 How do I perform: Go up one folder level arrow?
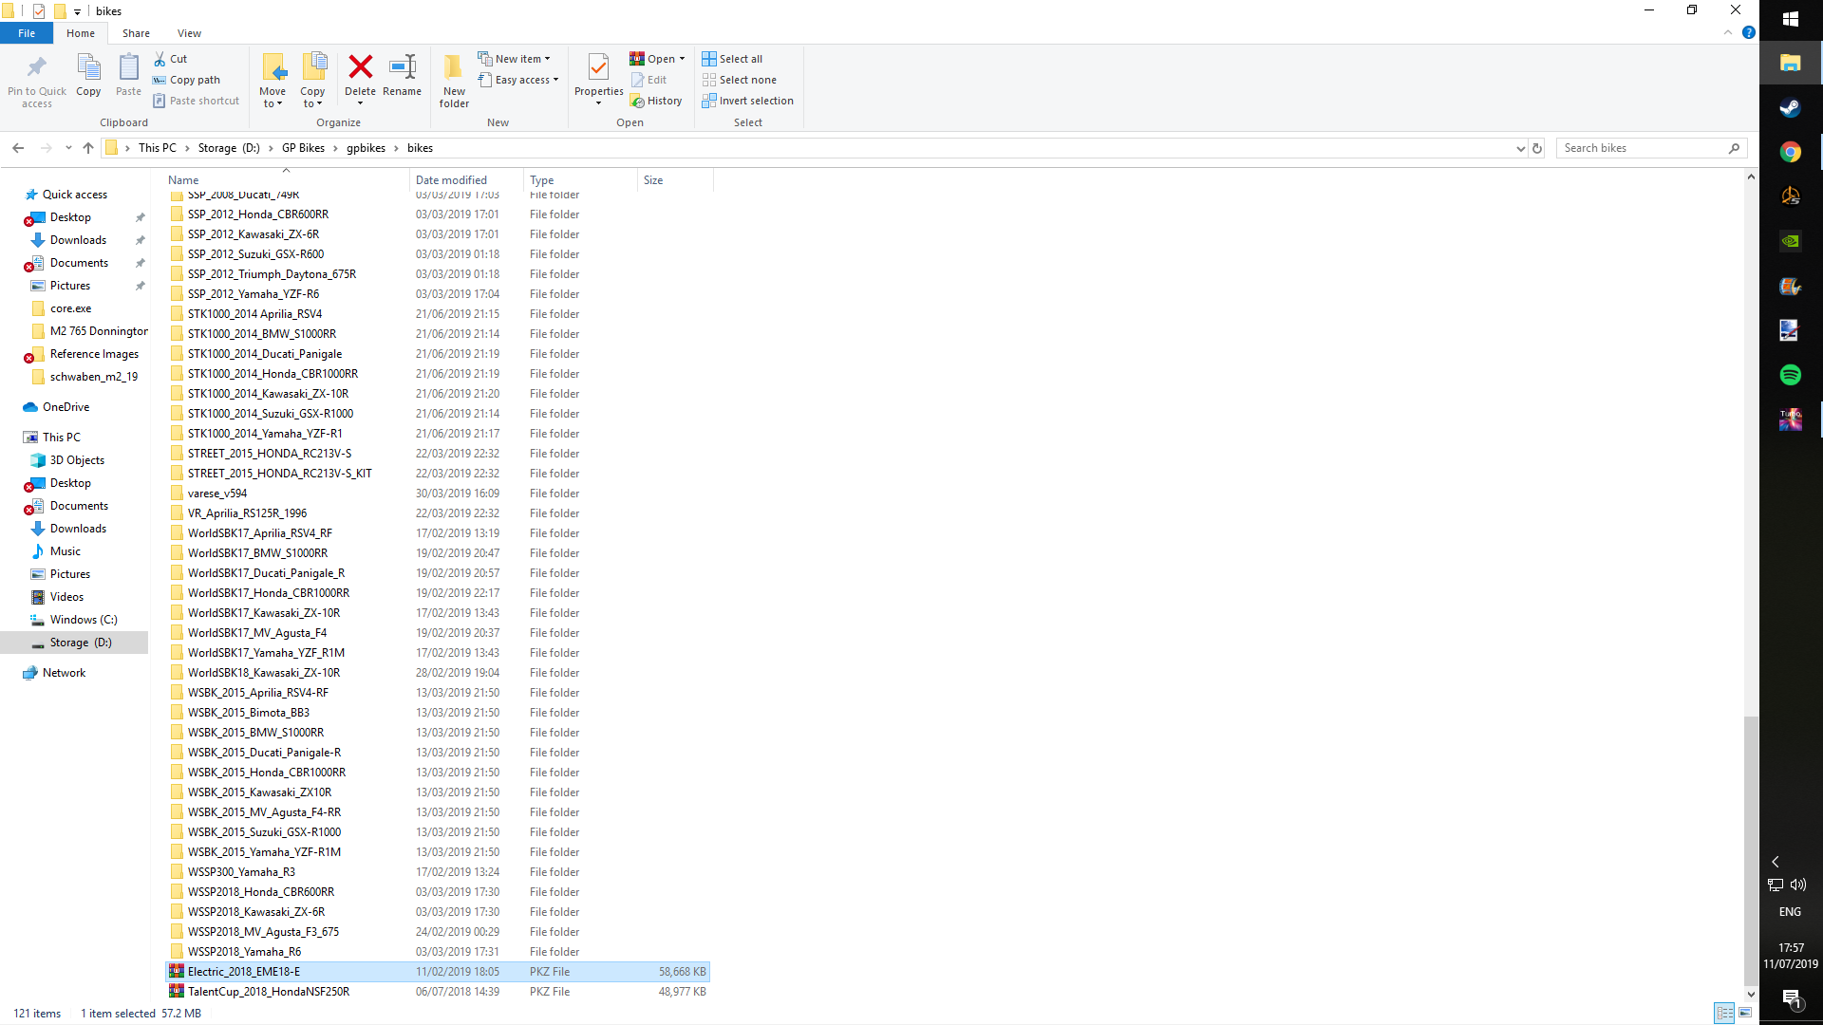pyautogui.click(x=88, y=148)
